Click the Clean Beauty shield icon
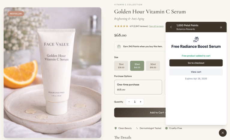This screenshot has width=230, height=140. coord(115,128)
